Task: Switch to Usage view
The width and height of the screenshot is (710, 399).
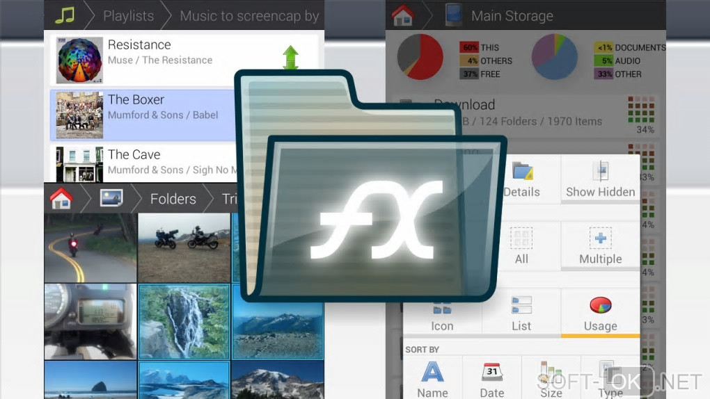Action: pos(601,313)
